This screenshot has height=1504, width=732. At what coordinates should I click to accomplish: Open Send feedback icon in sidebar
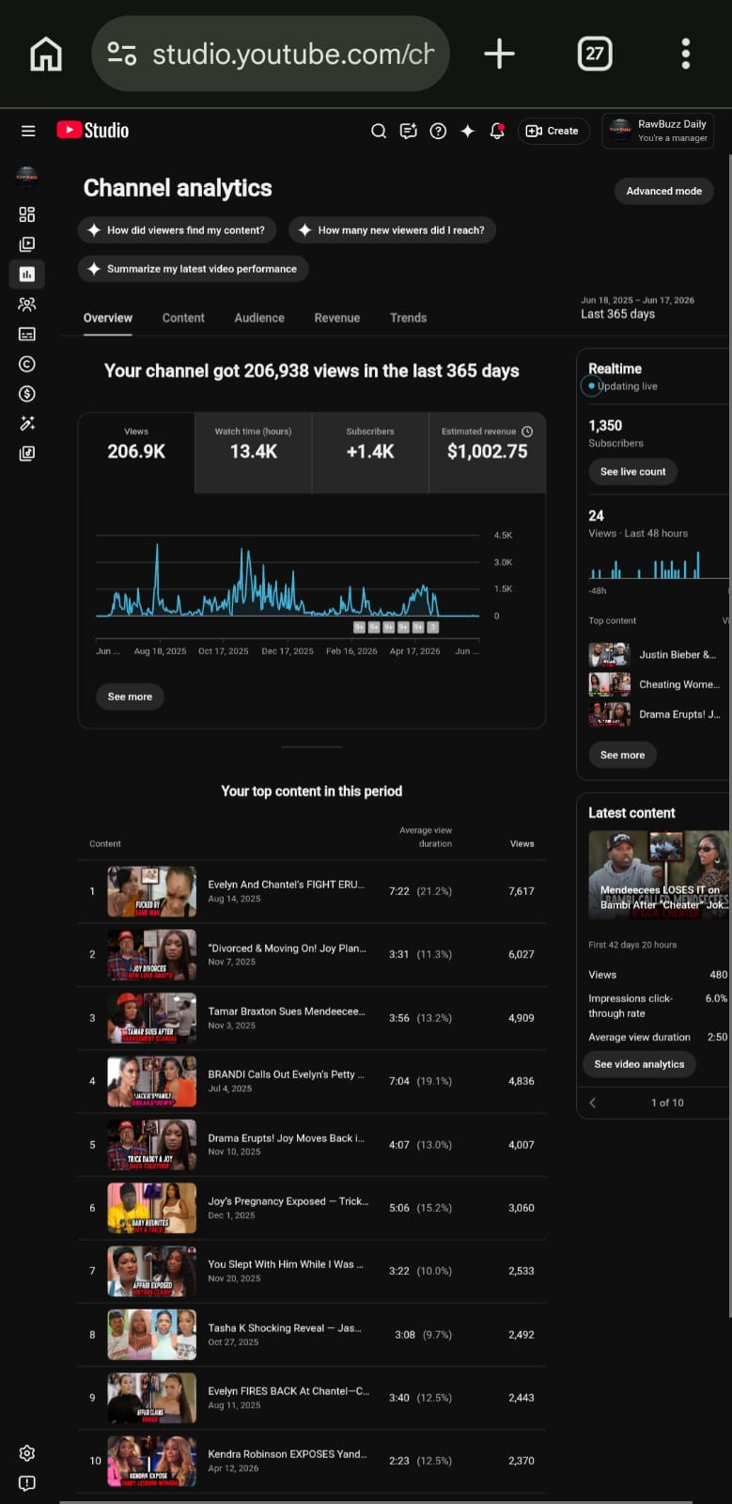tap(27, 1483)
